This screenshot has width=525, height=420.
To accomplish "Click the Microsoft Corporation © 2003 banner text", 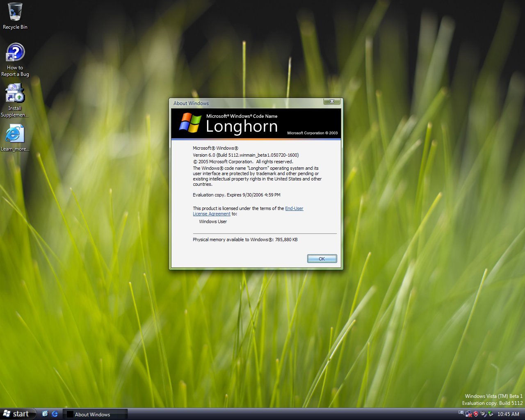I will tap(313, 133).
